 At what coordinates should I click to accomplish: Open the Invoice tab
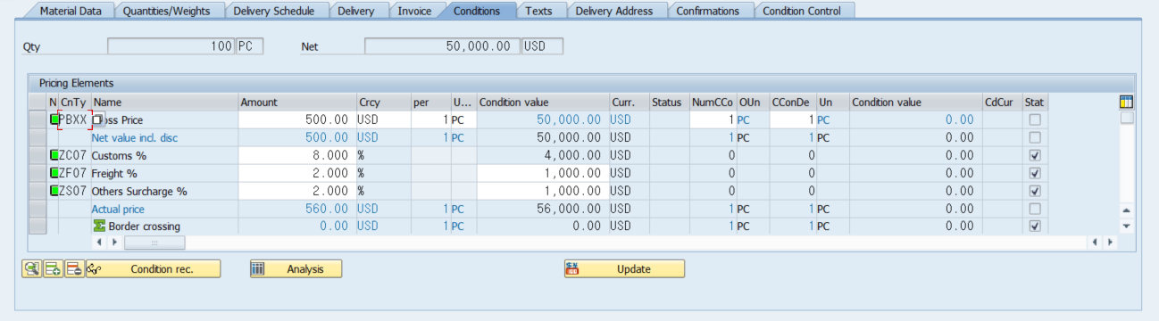[414, 11]
